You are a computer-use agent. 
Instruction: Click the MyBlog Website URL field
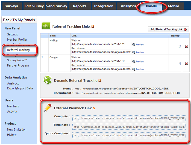coord(101,44)
